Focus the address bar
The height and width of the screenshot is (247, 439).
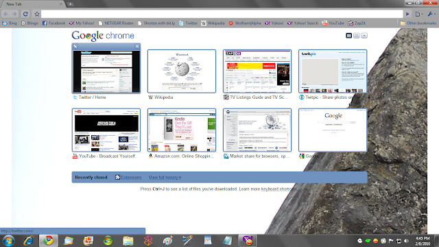(222, 14)
